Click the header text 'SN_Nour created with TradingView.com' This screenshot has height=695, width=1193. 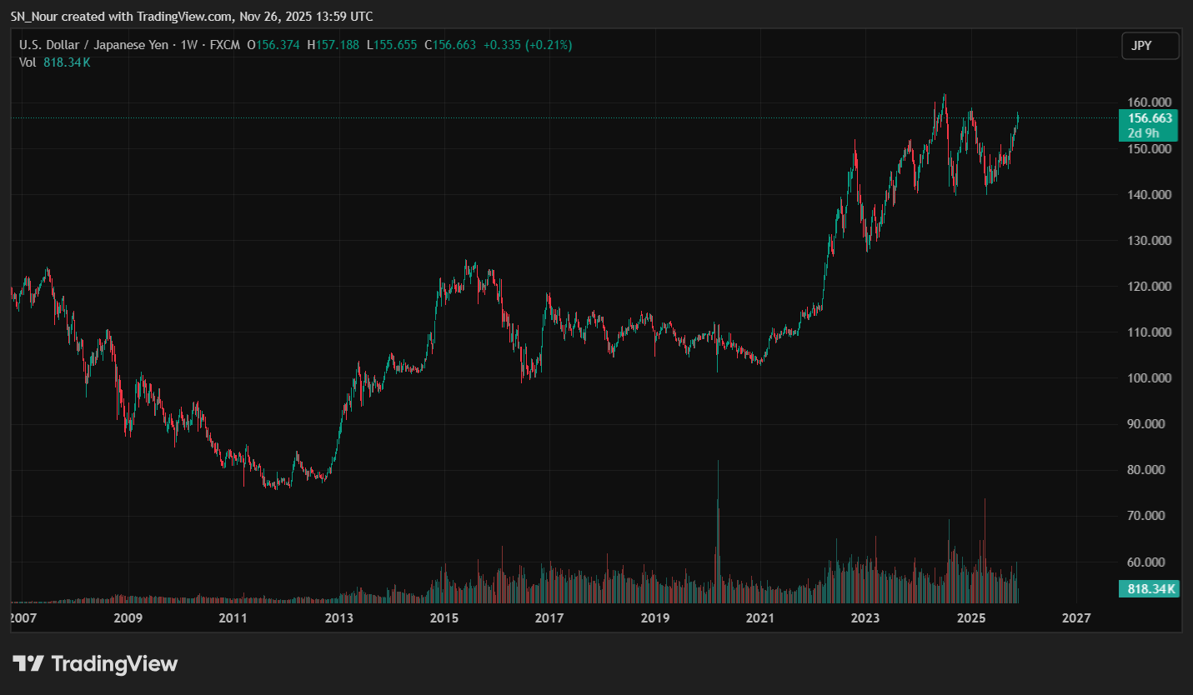(x=117, y=17)
